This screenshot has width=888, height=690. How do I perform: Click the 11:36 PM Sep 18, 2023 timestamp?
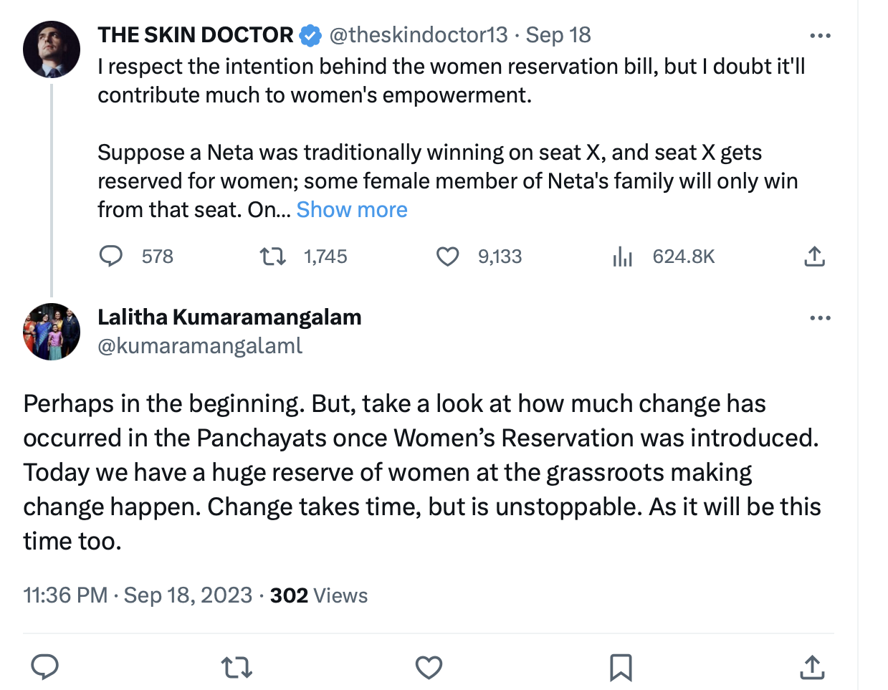click(x=138, y=595)
